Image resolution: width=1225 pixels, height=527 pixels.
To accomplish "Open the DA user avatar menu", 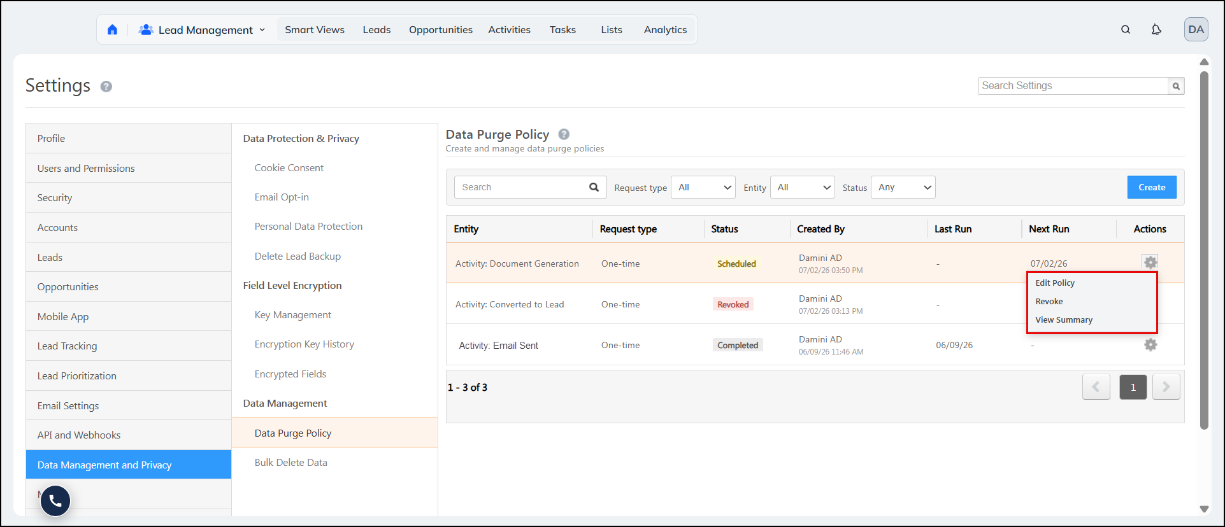I will point(1196,29).
